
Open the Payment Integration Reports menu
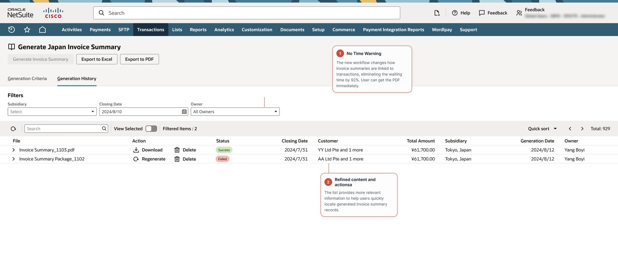pyautogui.click(x=393, y=29)
